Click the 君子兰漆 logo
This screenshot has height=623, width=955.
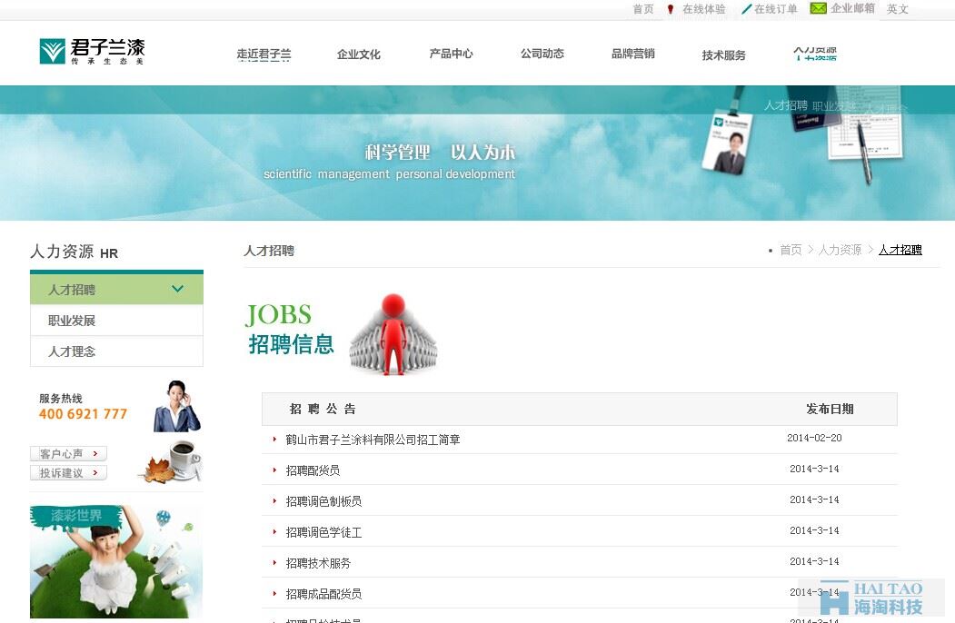click(92, 51)
